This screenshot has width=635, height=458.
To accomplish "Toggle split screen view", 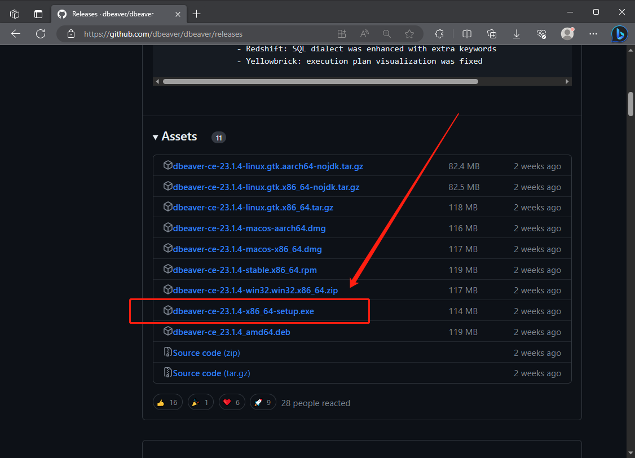I will click(467, 34).
